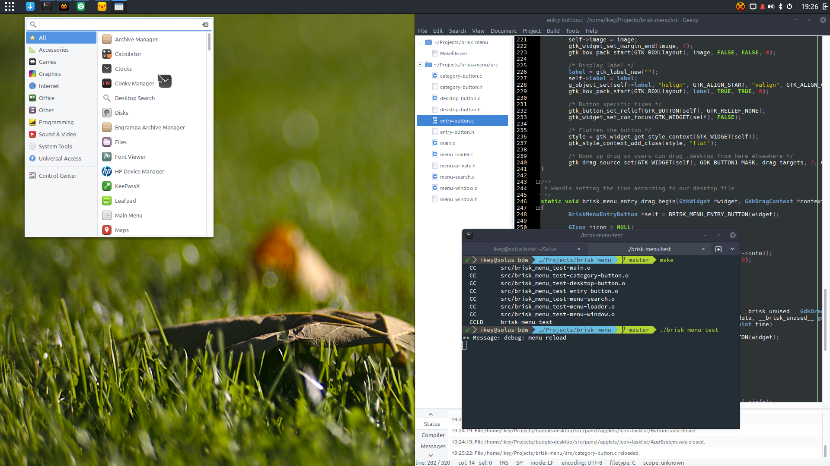Image resolution: width=830 pixels, height=466 pixels.
Task: Open volume control in the system tray
Action: coord(771,6)
